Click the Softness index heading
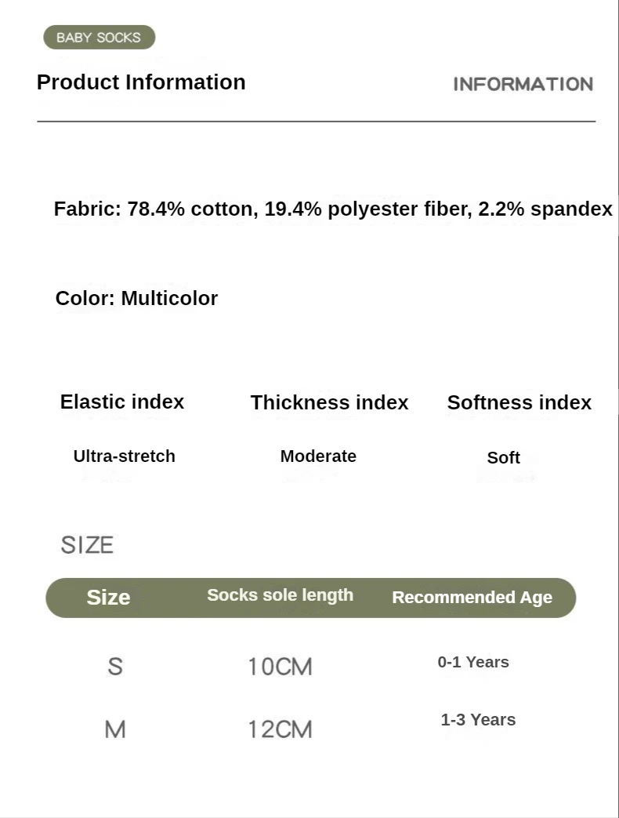 519,402
